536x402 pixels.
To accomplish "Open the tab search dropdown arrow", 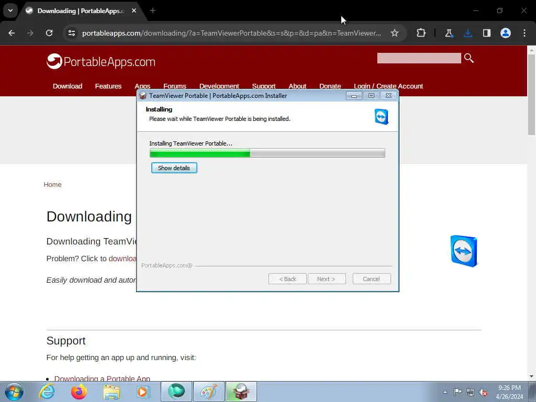I will pyautogui.click(x=10, y=10).
